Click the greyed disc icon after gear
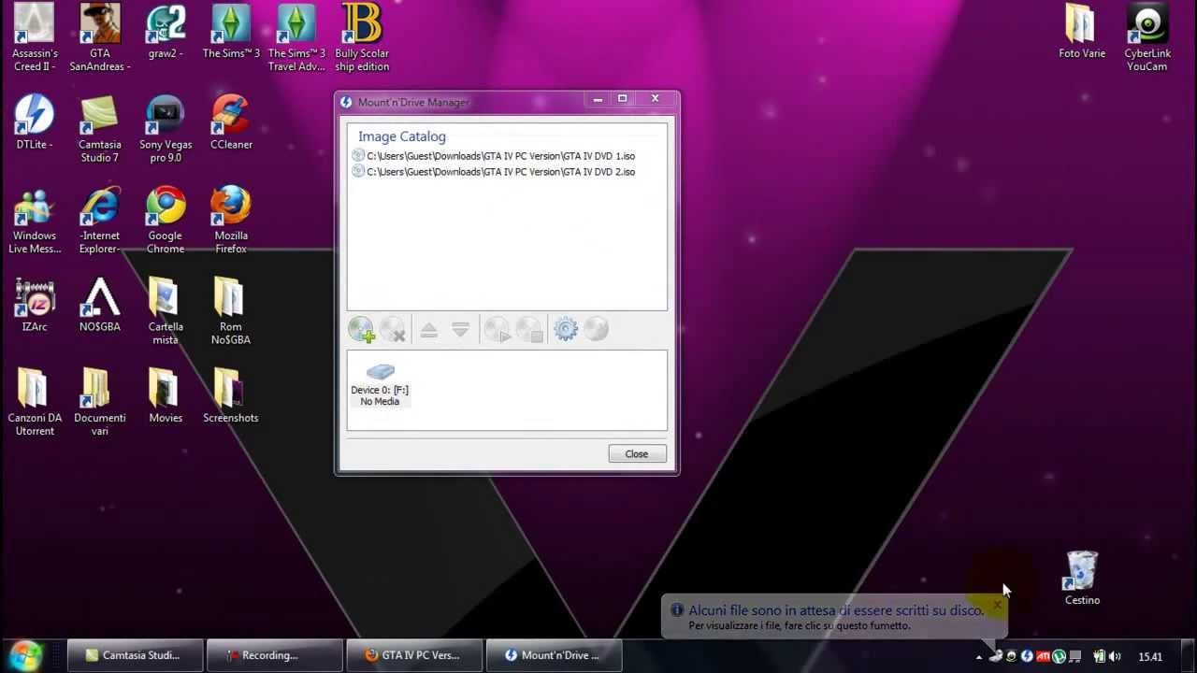The width and height of the screenshot is (1197, 673). coord(597,329)
